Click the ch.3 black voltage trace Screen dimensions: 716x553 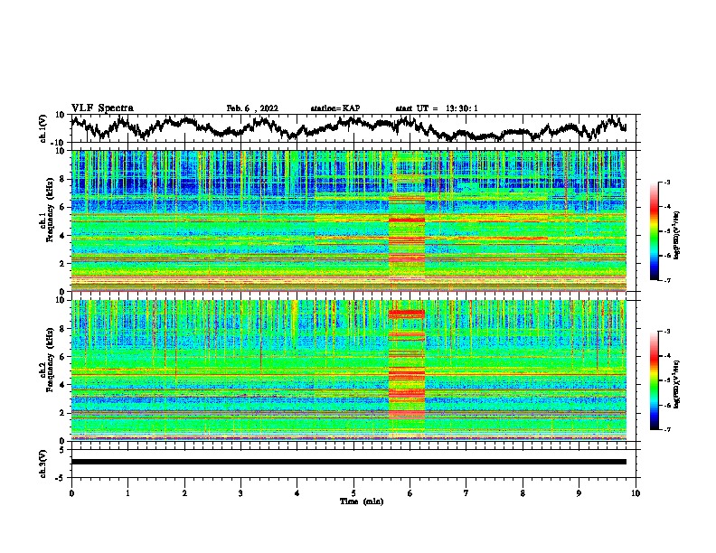348,462
